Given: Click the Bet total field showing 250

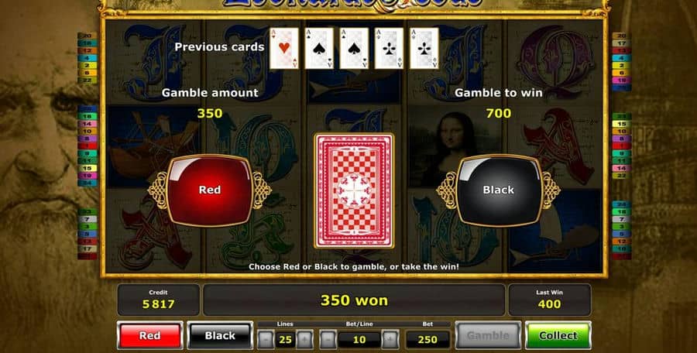Looking at the screenshot, I should [x=427, y=340].
